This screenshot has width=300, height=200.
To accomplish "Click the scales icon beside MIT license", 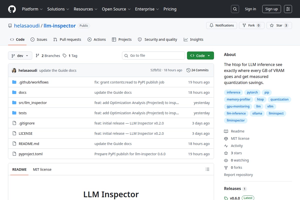I will pyautogui.click(x=226, y=138).
